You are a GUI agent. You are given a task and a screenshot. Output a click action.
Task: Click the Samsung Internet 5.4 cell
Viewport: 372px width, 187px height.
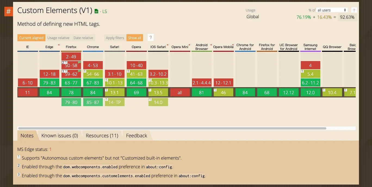[310, 74]
